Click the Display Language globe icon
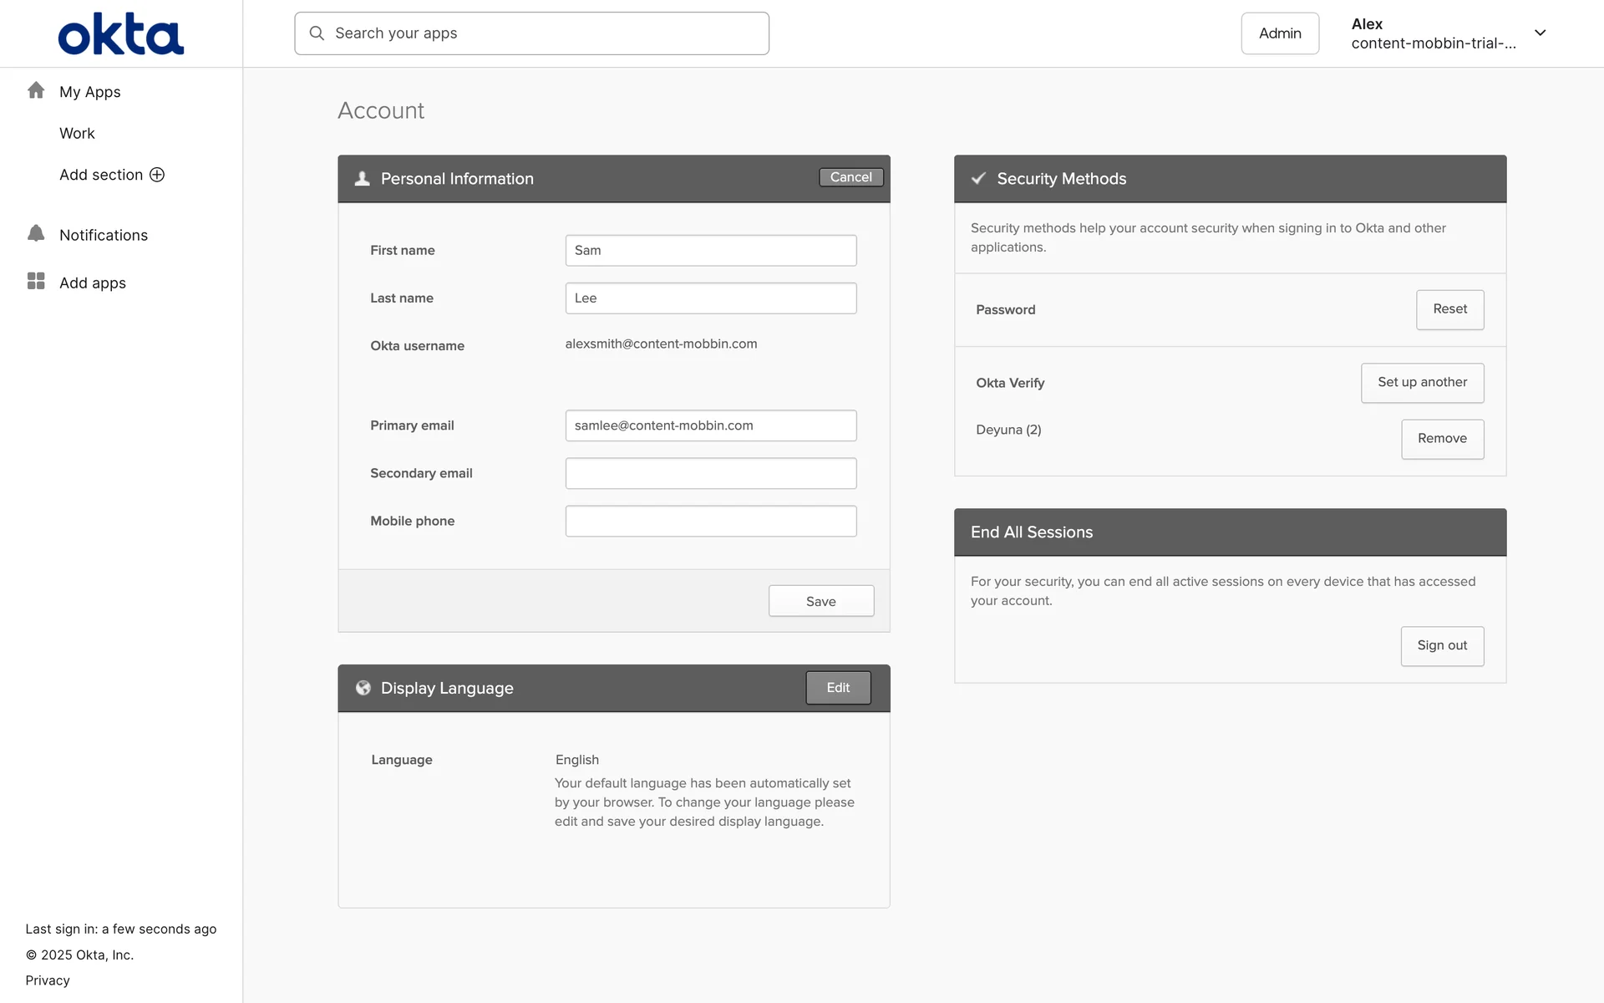1604x1003 pixels. 363,688
